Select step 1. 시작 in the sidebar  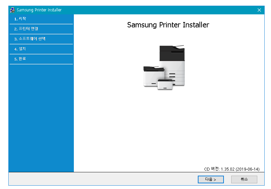[41, 19]
